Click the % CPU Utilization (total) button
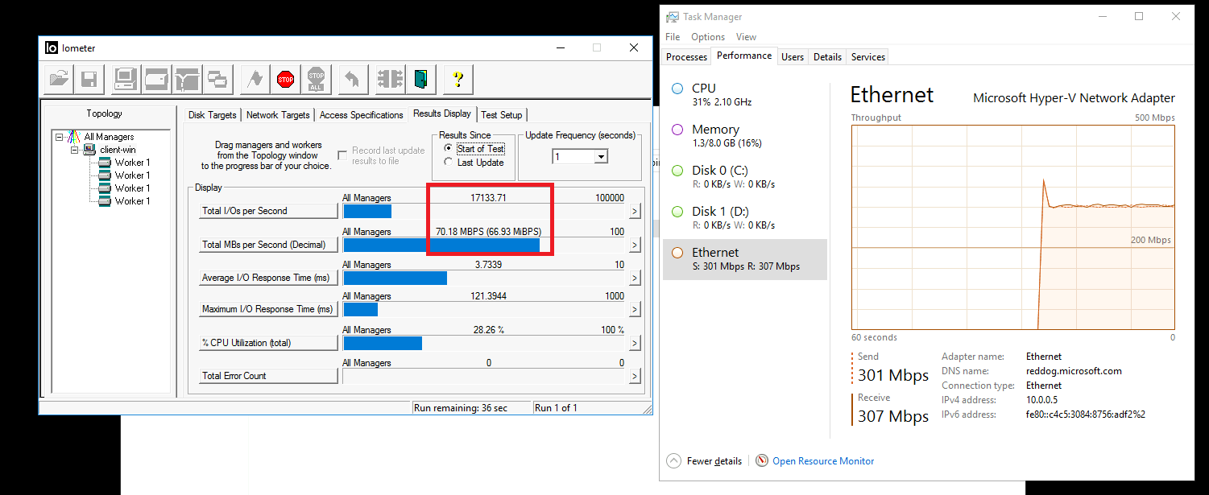The image size is (1209, 495). pos(268,343)
